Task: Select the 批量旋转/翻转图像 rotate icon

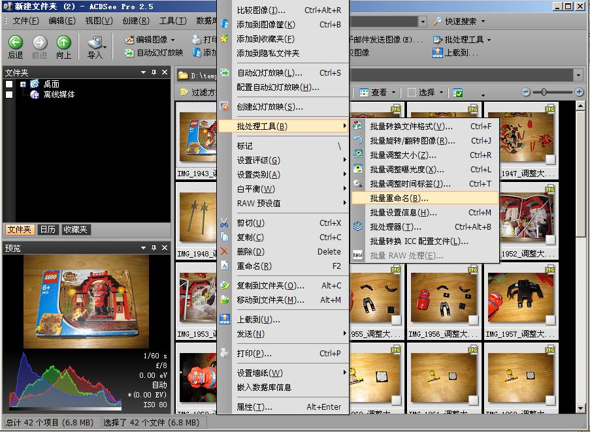Action: (357, 140)
